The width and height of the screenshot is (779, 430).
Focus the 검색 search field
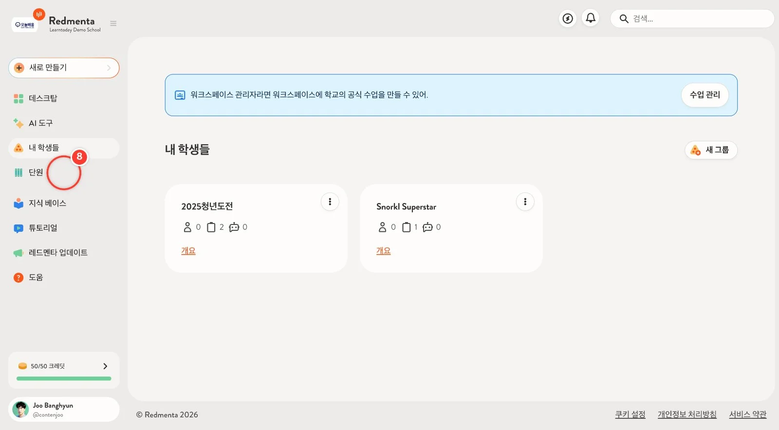pyautogui.click(x=692, y=19)
